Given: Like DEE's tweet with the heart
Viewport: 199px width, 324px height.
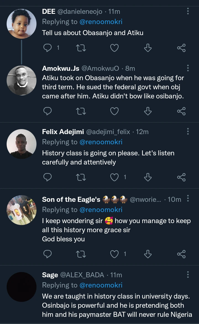Looking at the screenshot, I should (114, 48).
